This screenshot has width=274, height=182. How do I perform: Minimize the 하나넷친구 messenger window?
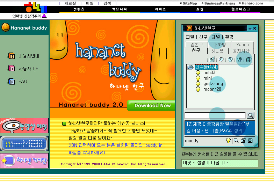(x=250, y=29)
